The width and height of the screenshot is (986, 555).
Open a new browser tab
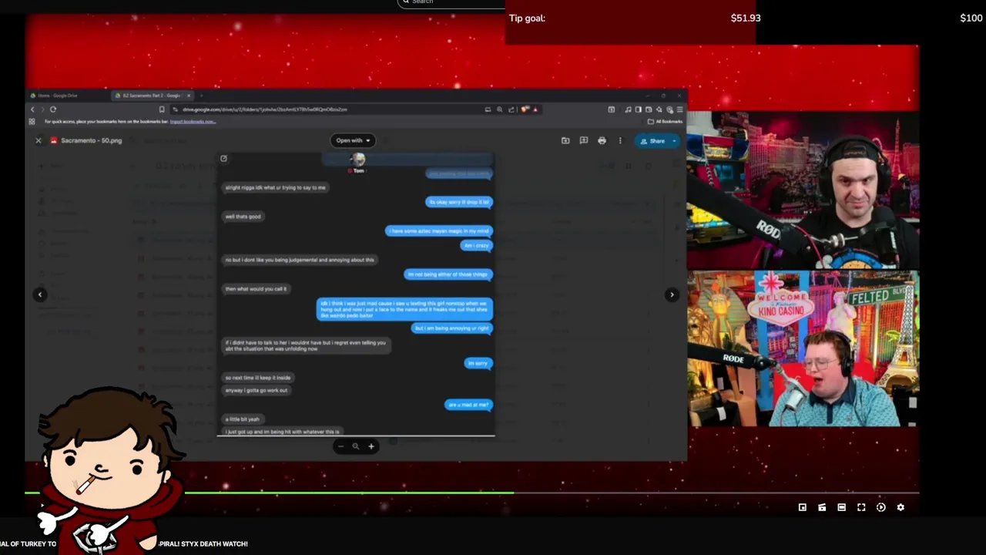[x=201, y=96]
